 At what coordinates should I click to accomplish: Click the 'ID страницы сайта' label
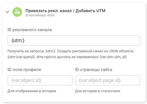coord(94,70)
